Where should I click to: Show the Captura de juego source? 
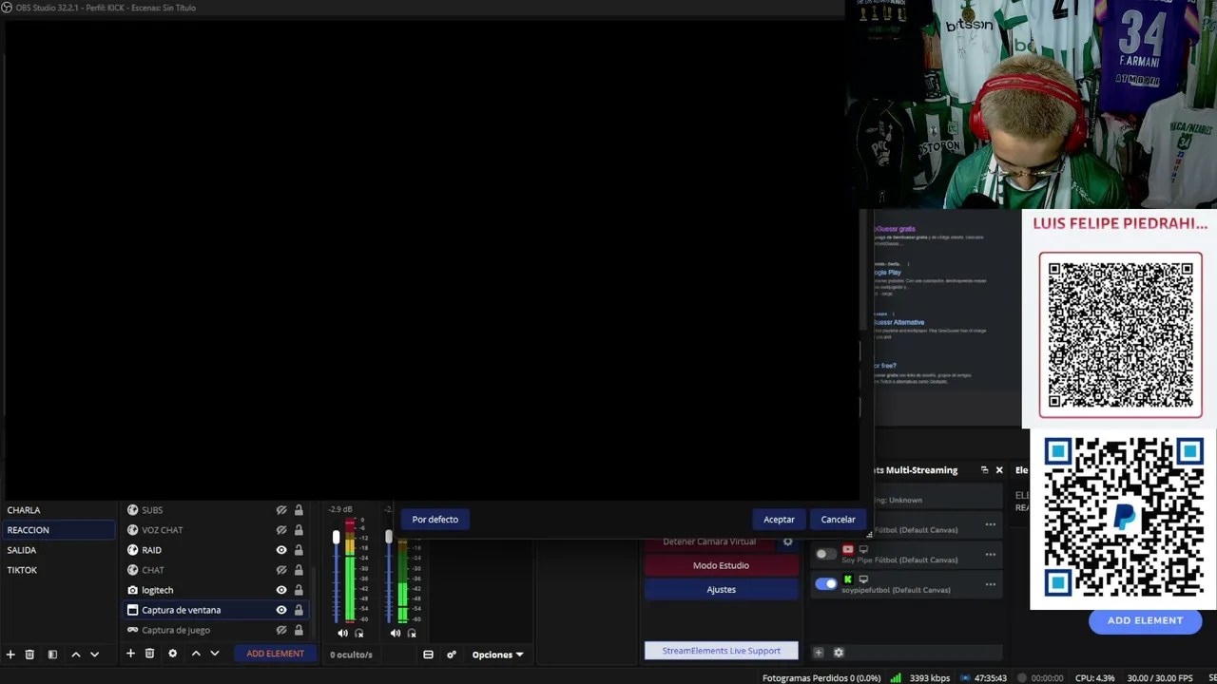tap(281, 630)
